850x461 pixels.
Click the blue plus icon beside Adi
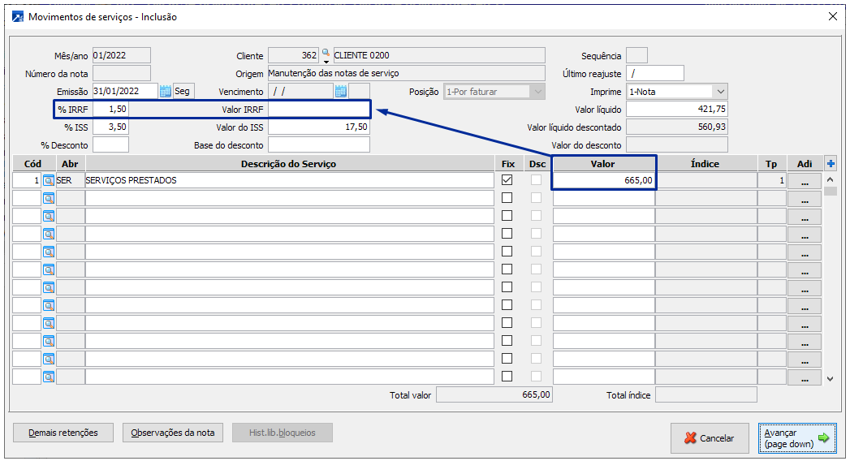click(831, 164)
